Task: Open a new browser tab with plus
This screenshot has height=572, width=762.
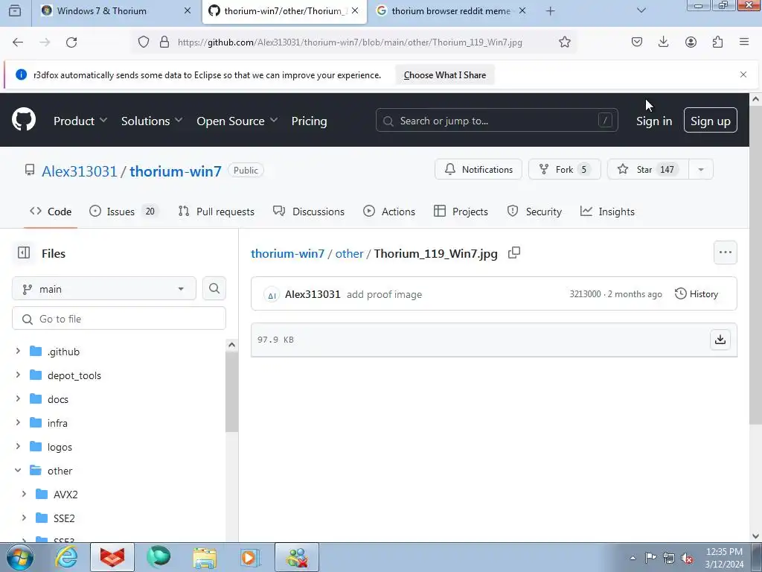Action: [x=550, y=10]
